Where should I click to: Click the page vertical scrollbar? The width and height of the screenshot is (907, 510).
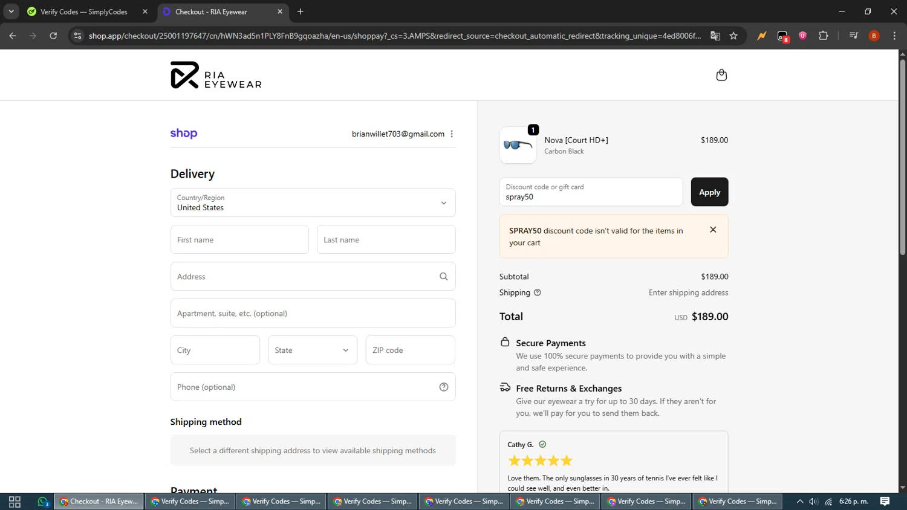tap(902, 156)
